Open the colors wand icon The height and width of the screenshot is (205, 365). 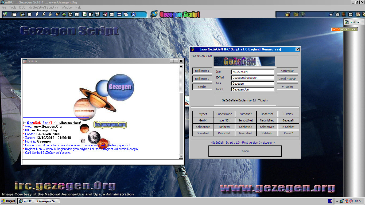[x=71, y=14]
